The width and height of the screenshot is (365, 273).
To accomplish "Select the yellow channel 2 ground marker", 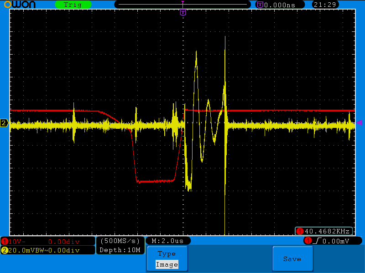I will tap(4, 123).
